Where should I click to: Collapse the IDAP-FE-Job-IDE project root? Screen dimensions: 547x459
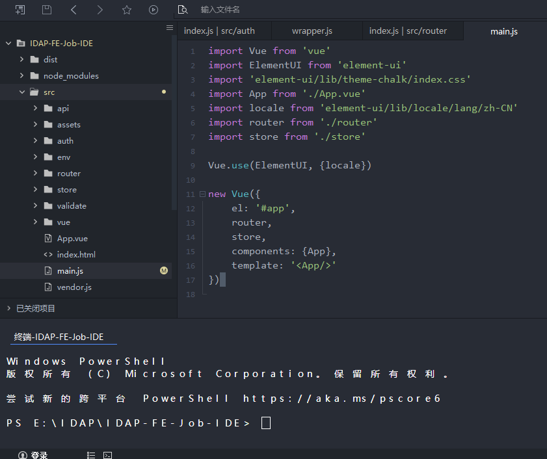pyautogui.click(x=8, y=44)
